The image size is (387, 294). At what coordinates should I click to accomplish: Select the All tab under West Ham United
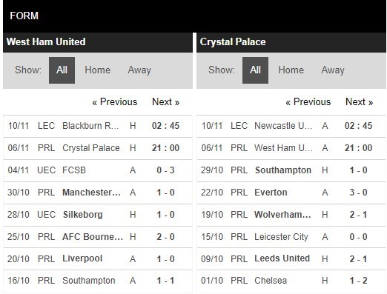[x=62, y=70]
